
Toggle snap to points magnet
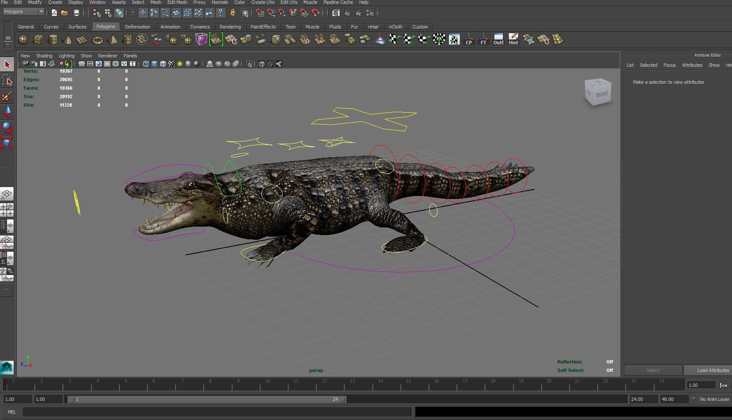(282, 13)
